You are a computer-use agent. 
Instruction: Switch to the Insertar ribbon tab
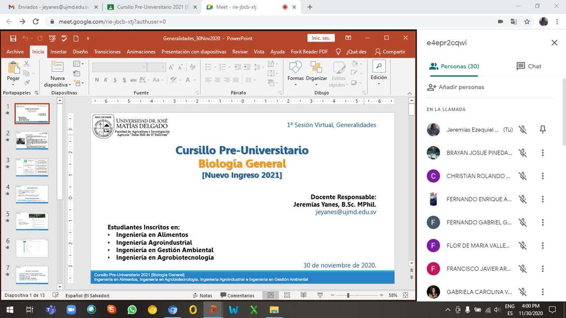pos(58,52)
